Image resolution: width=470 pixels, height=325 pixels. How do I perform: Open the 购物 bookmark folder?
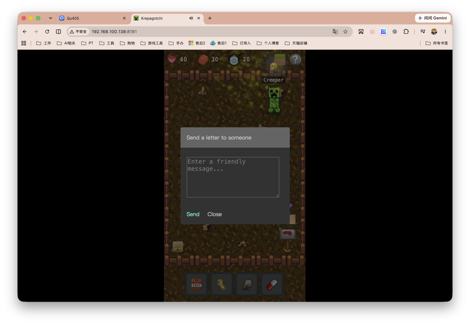tap(127, 43)
